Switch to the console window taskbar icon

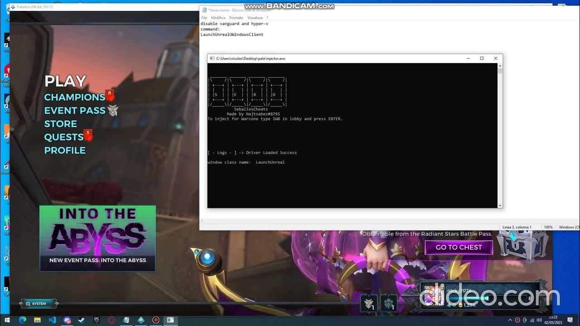[170, 320]
